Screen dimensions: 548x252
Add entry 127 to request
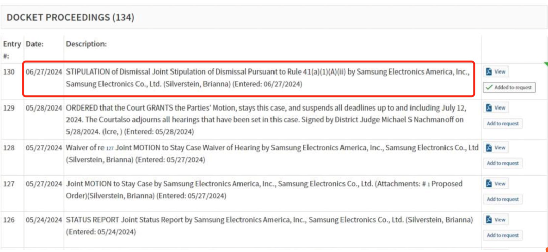(x=502, y=199)
